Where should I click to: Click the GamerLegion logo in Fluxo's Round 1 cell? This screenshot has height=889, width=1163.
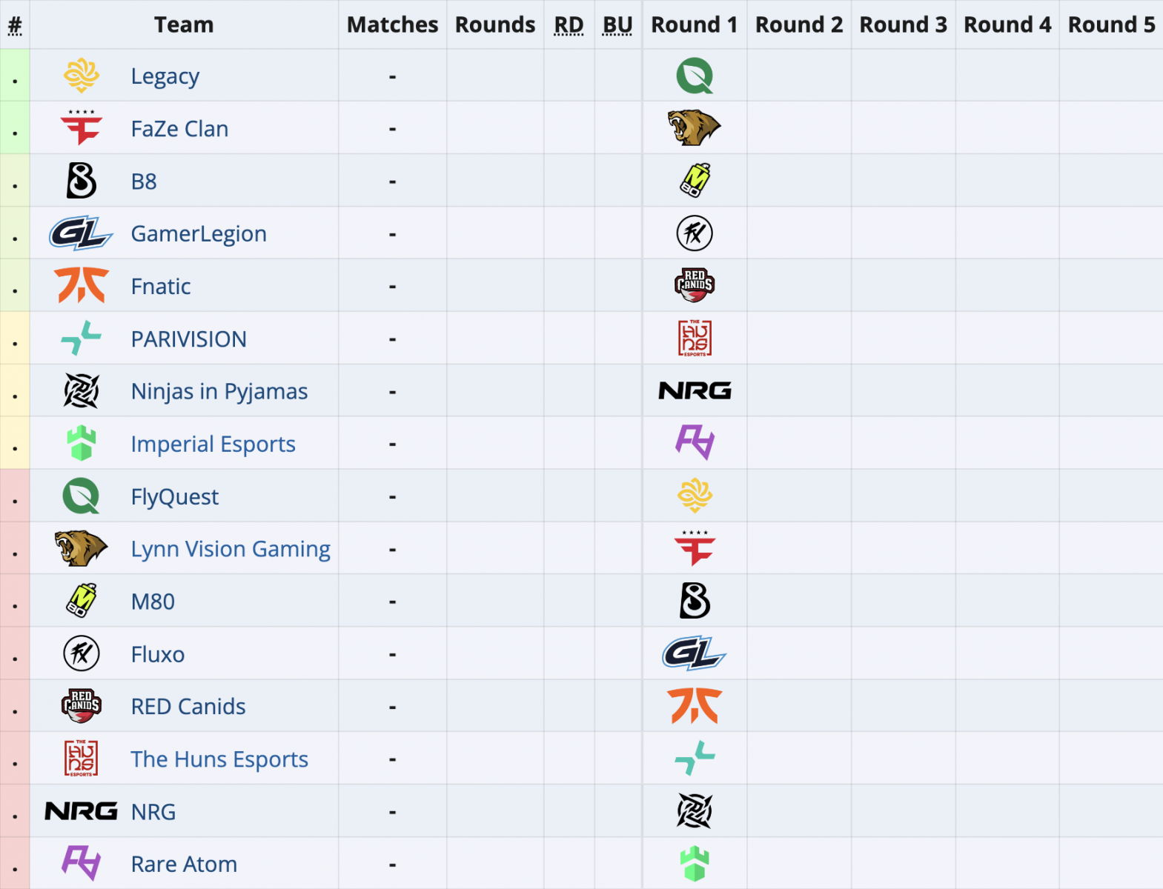click(695, 653)
